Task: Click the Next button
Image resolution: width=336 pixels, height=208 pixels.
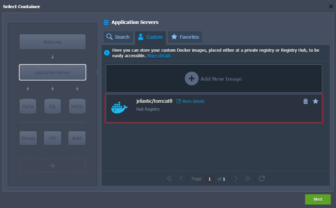Action: coord(318,199)
